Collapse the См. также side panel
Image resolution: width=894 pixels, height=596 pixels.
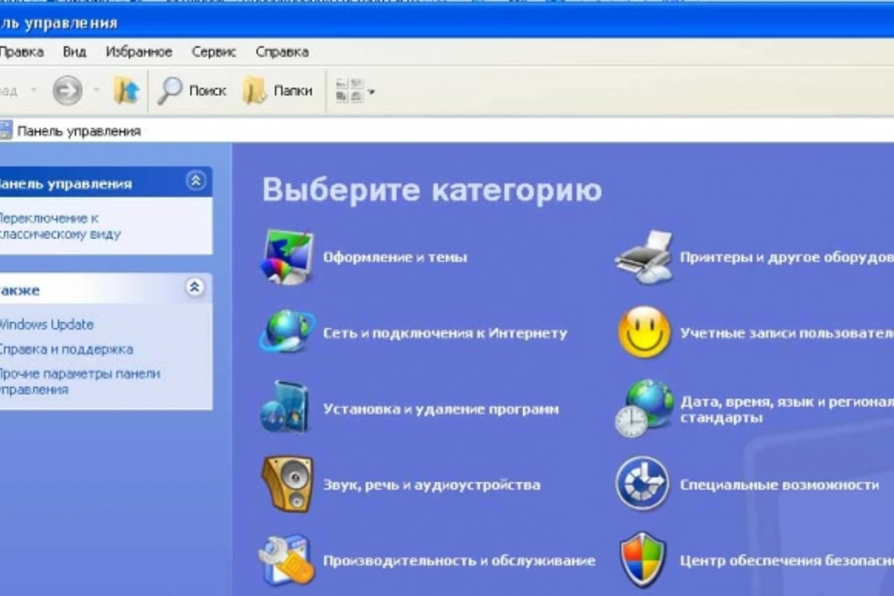coord(195,288)
